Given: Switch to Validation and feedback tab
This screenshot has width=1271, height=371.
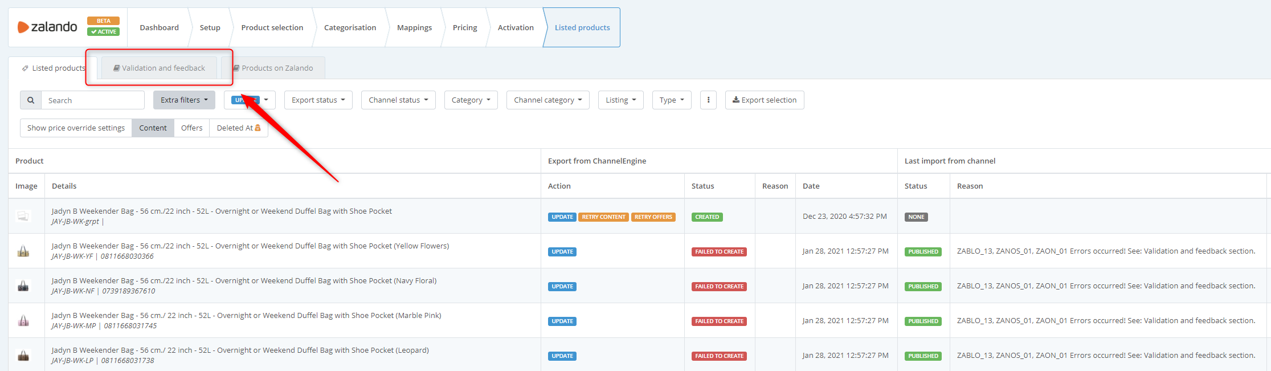Looking at the screenshot, I should [159, 68].
